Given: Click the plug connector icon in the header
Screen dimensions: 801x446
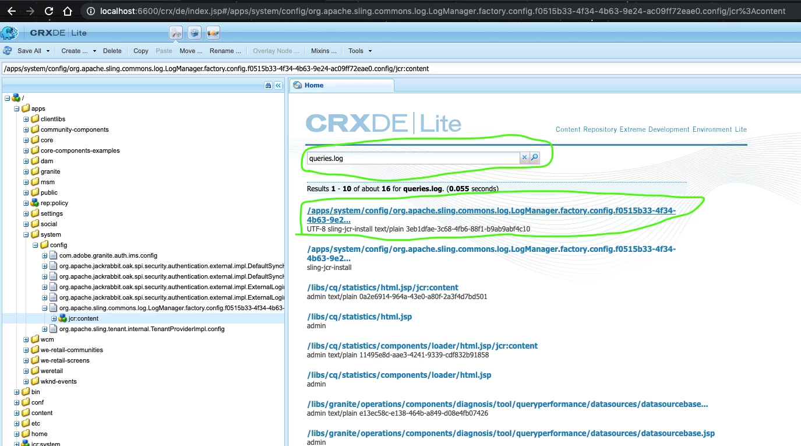Looking at the screenshot, I should (213, 33).
